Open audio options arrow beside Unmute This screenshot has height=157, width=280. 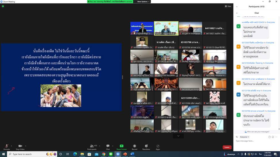(x=11, y=146)
